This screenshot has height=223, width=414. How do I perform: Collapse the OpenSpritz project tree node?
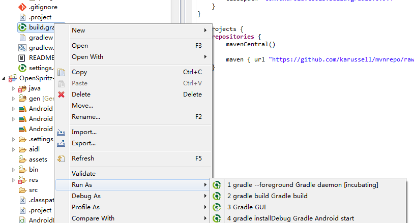[x=5, y=79]
